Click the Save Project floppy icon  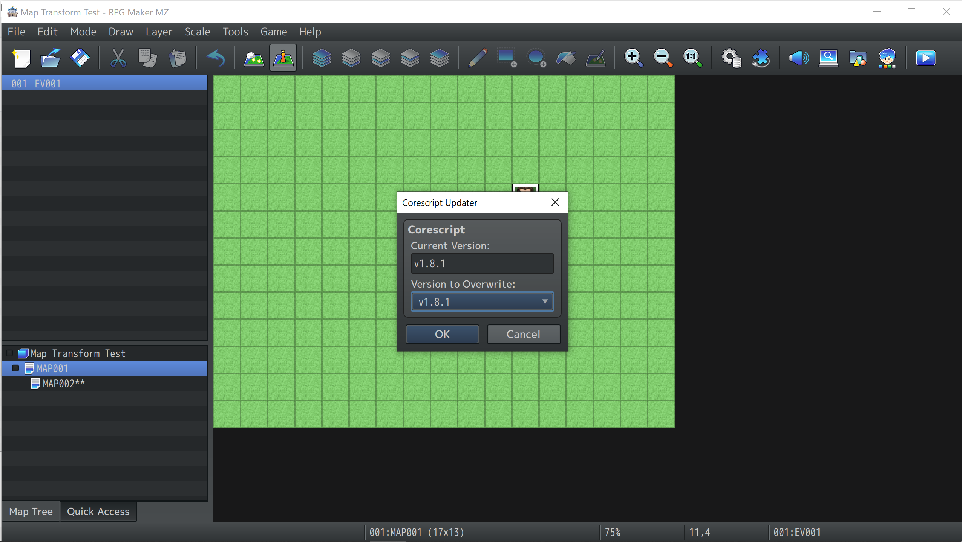click(x=80, y=58)
